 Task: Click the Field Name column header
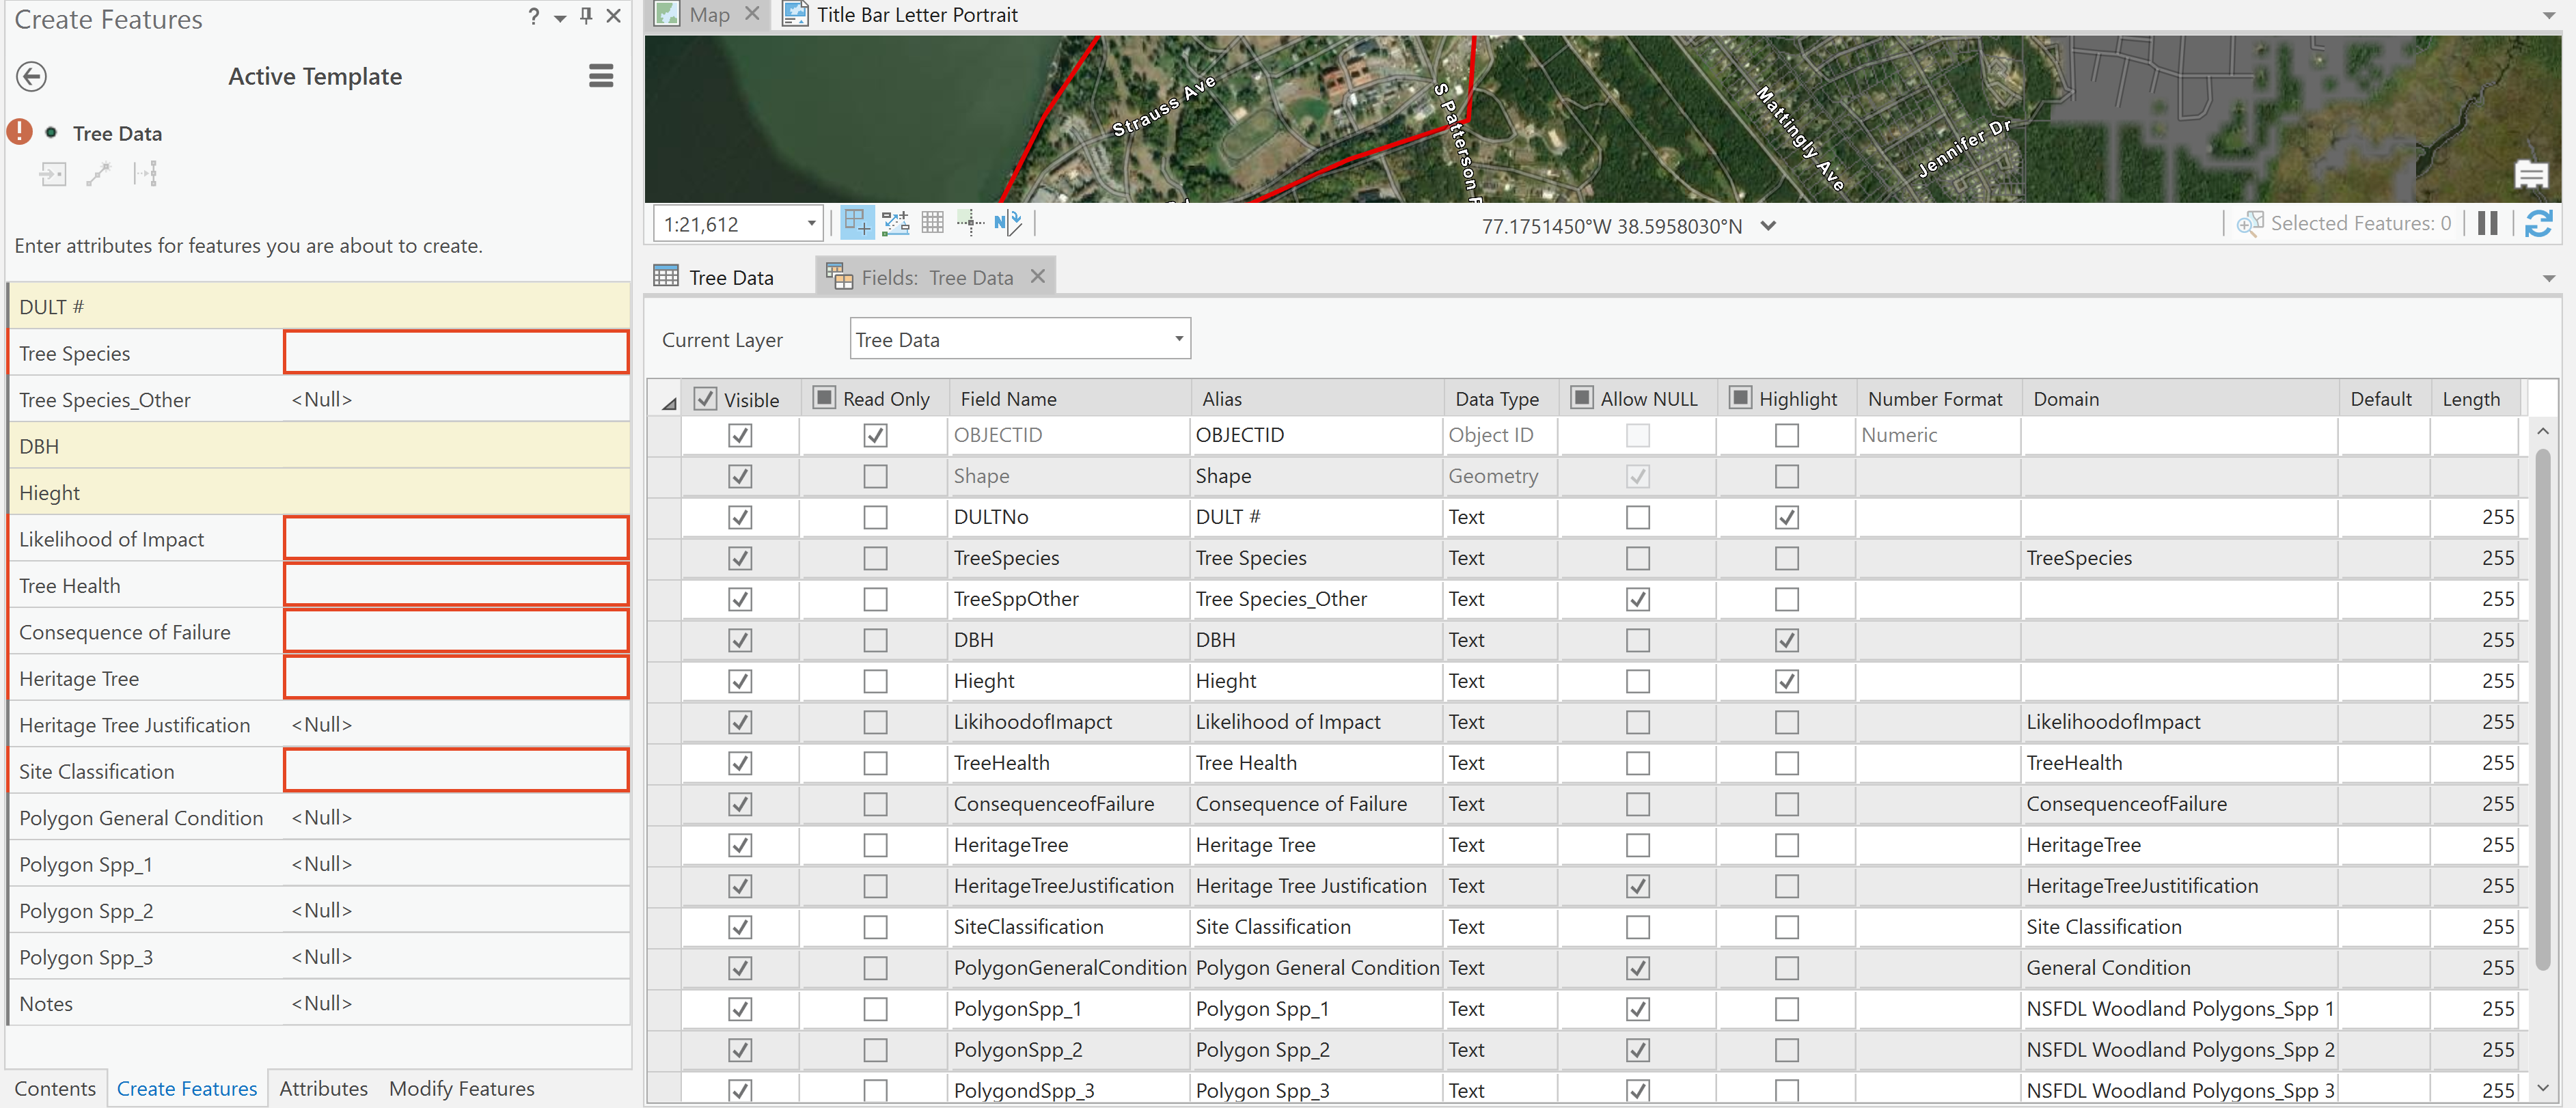pos(1008,399)
